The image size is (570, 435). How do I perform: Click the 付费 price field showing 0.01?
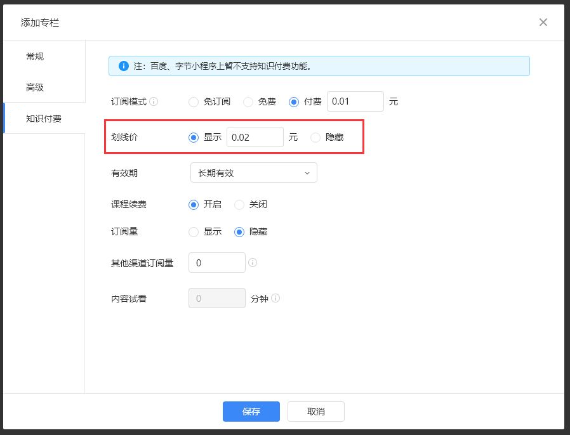[x=355, y=101]
